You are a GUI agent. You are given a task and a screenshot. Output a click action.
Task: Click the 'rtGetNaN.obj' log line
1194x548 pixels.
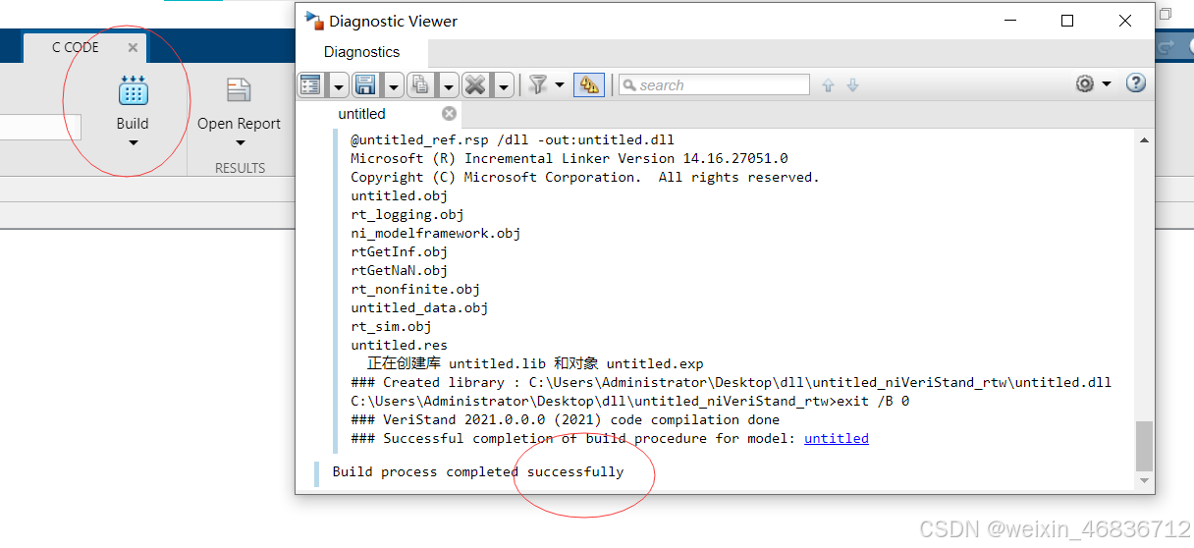[399, 270]
